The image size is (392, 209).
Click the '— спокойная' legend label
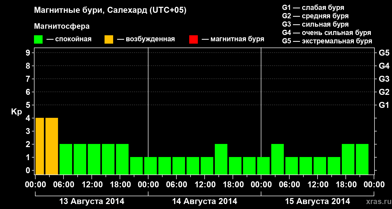click(69, 39)
